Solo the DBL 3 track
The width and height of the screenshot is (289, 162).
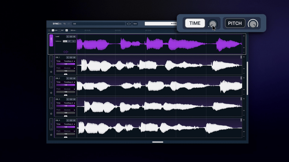[68, 99]
